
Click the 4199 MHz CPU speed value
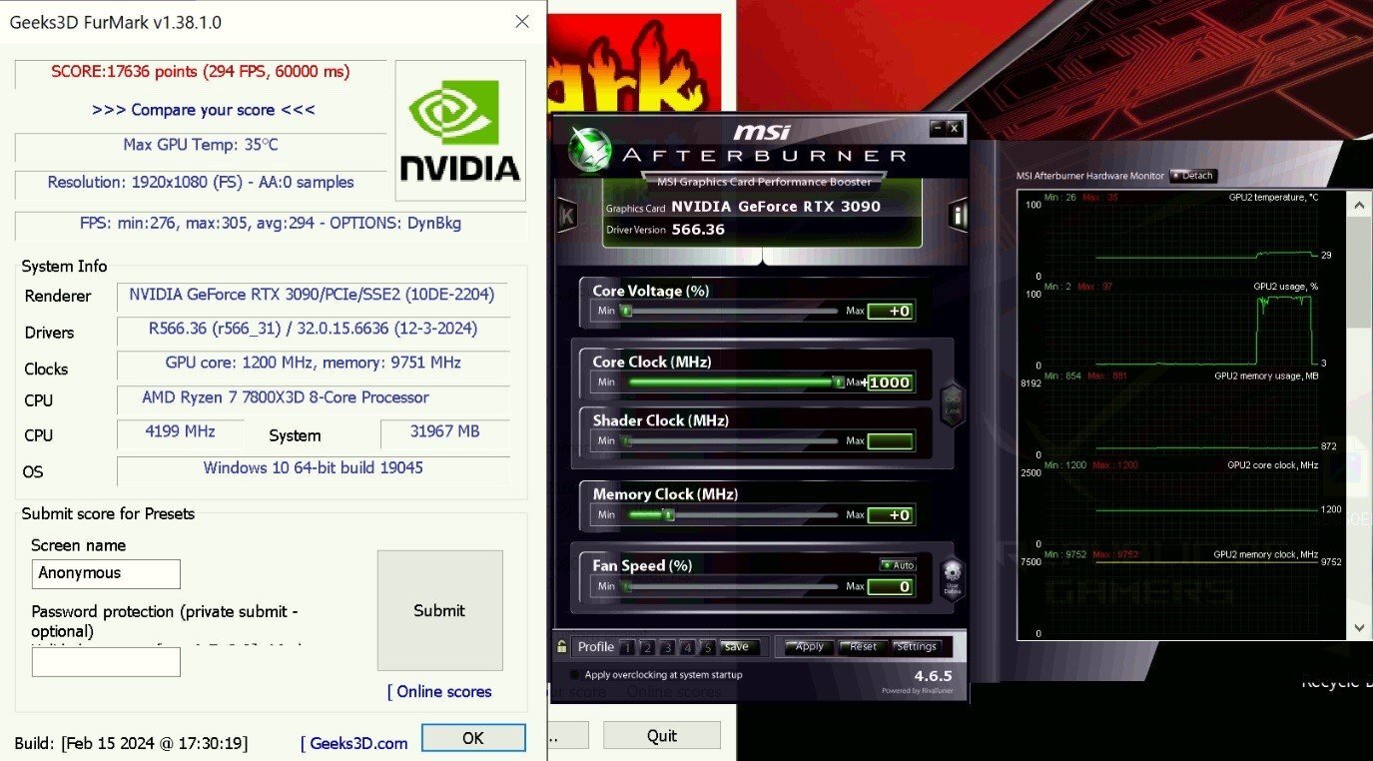click(x=179, y=431)
